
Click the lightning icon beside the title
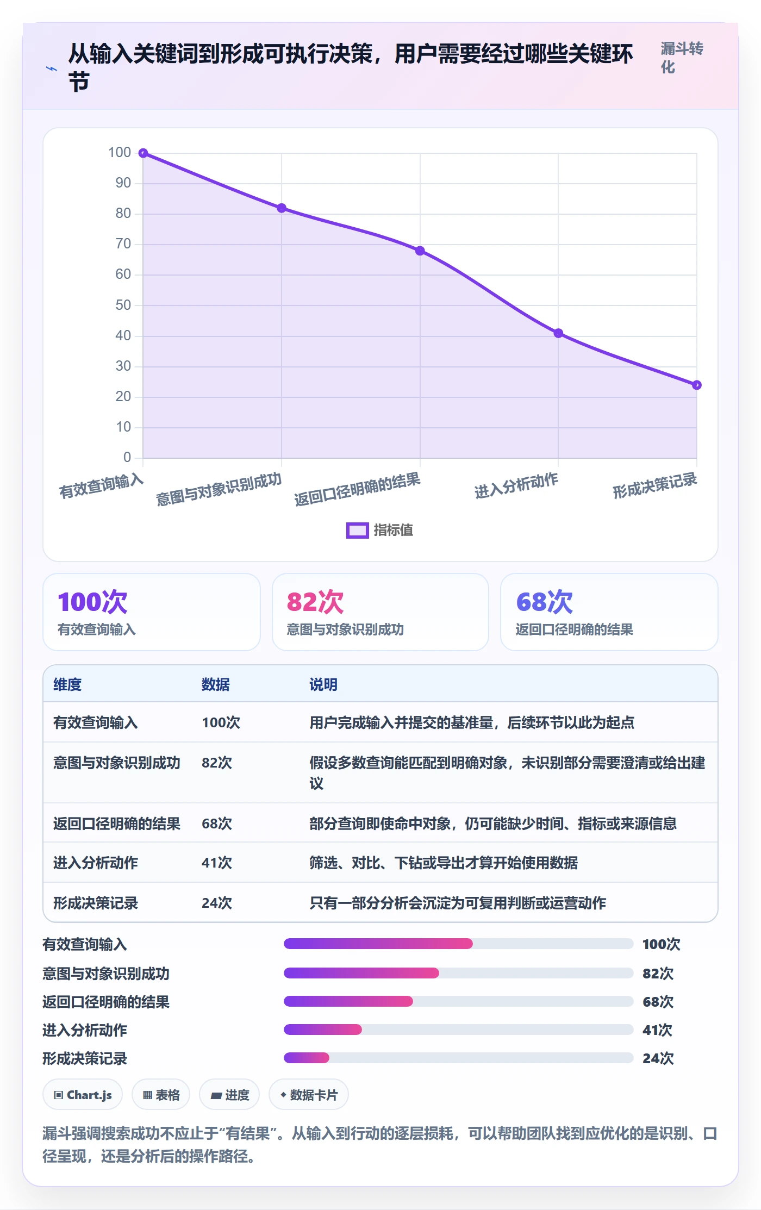52,68
